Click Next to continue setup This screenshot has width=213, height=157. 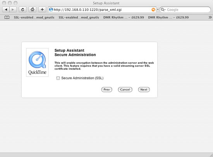click(144, 90)
